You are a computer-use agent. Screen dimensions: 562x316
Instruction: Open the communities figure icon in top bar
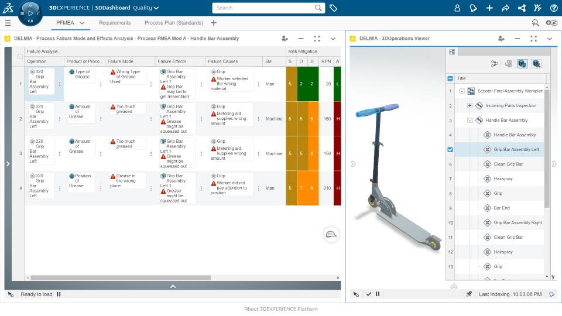(x=537, y=8)
